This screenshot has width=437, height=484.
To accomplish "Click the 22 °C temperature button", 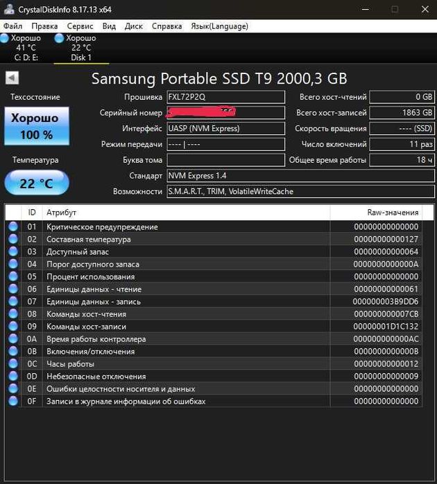I will click(x=37, y=183).
